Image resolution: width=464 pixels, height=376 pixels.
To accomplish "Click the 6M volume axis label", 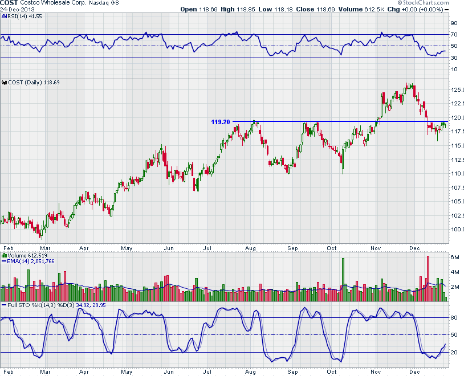I will click(455, 258).
